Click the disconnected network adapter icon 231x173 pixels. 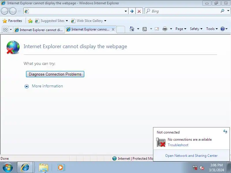161,142
